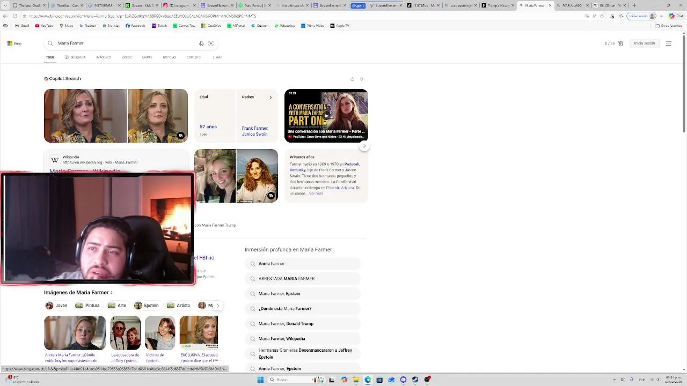Search suggestion ¿Dónde esta Maria Farmer?
Viewport: 687px width, 386px height.
click(x=303, y=309)
